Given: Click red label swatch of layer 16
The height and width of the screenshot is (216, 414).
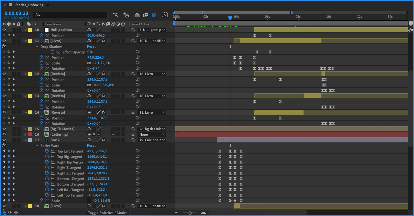Looking at the screenshot, I should coord(30,134).
